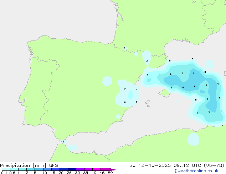This screenshot has height=174, width=226.
Task: Click the '0.1' legend scale label
Action: pyautogui.click(x=4, y=173)
